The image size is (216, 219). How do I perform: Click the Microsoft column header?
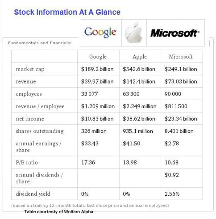tap(181, 56)
